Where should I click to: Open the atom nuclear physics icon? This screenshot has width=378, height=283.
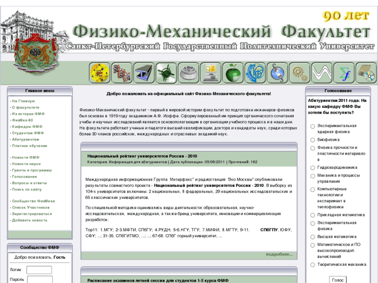point(99,73)
